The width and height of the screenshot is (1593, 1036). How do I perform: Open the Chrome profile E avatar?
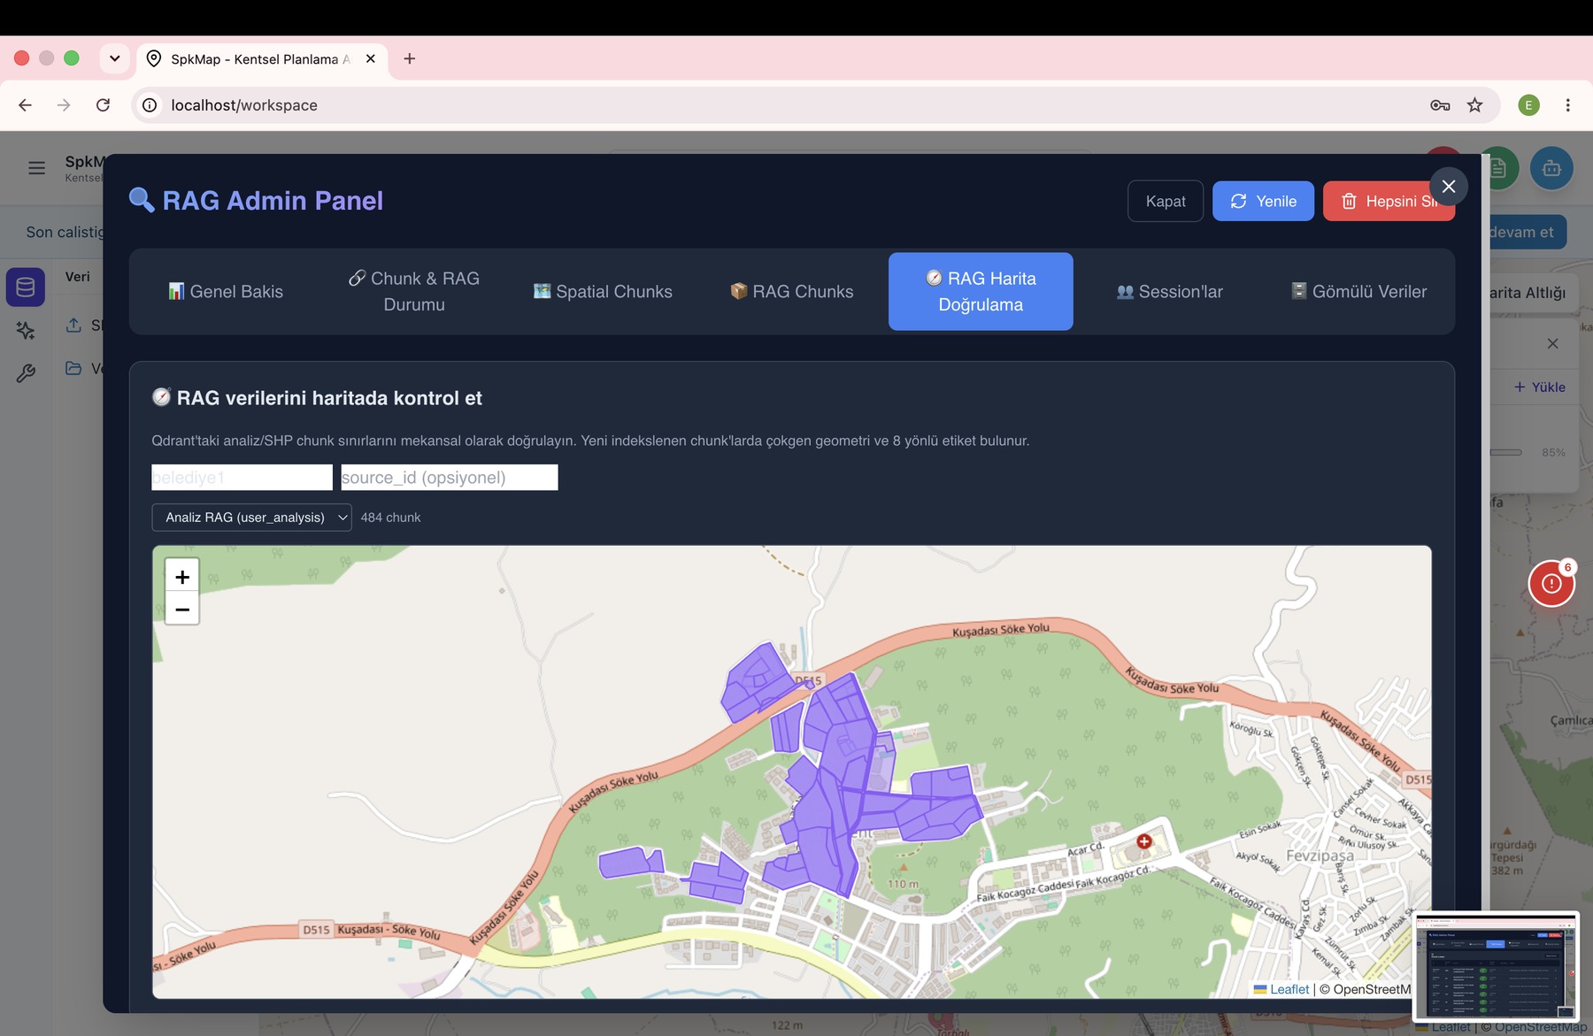coord(1528,105)
